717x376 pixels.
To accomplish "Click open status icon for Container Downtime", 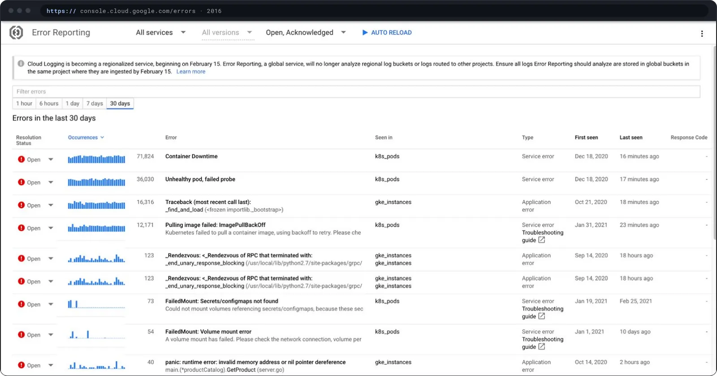I will [x=21, y=159].
